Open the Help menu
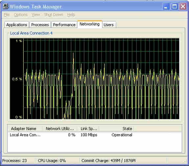The image size is (189, 166). (x=71, y=14)
